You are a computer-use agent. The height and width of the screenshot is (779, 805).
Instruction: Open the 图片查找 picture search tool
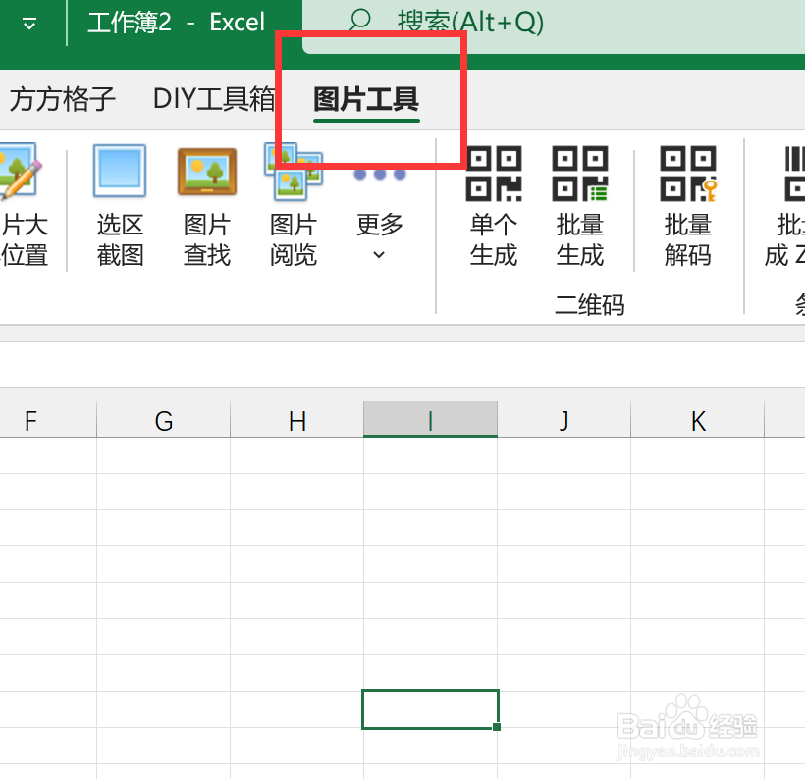pos(207,205)
